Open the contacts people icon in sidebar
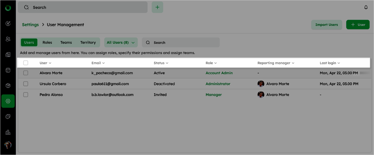374x155 pixels. pos(8,39)
